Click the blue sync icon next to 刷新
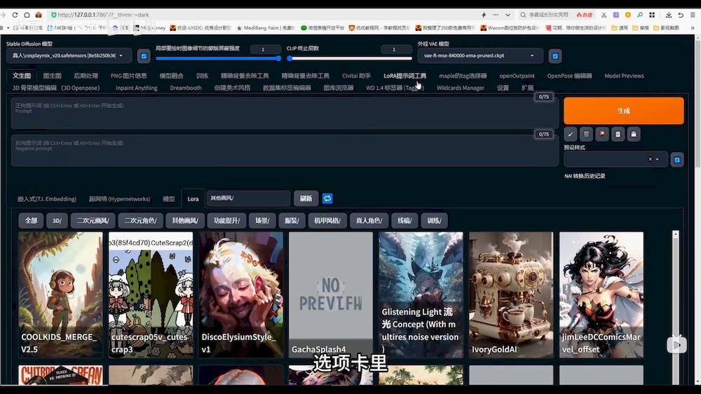The width and height of the screenshot is (701, 394). (327, 198)
